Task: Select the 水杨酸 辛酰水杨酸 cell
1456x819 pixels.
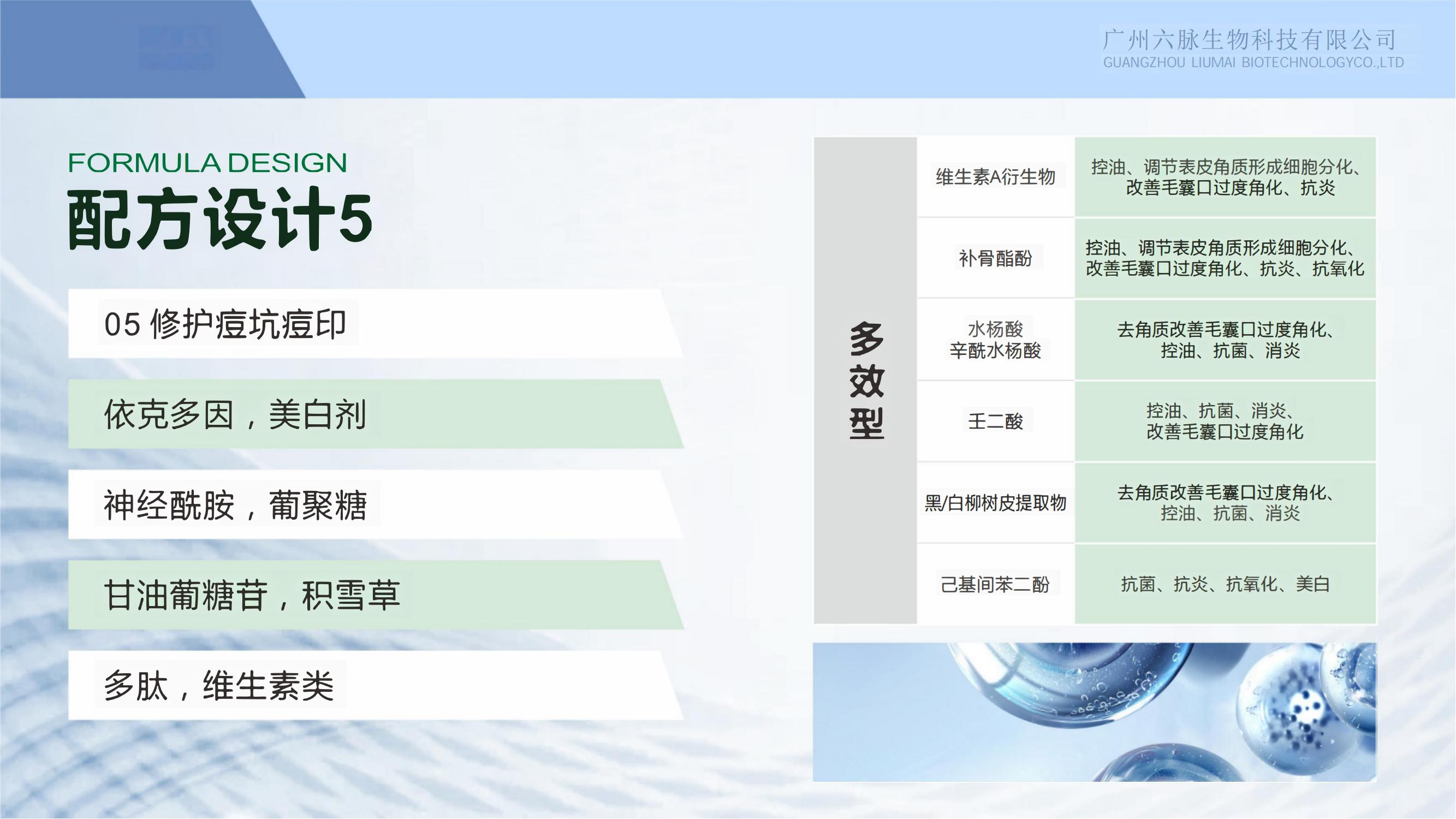Action: click(x=996, y=340)
